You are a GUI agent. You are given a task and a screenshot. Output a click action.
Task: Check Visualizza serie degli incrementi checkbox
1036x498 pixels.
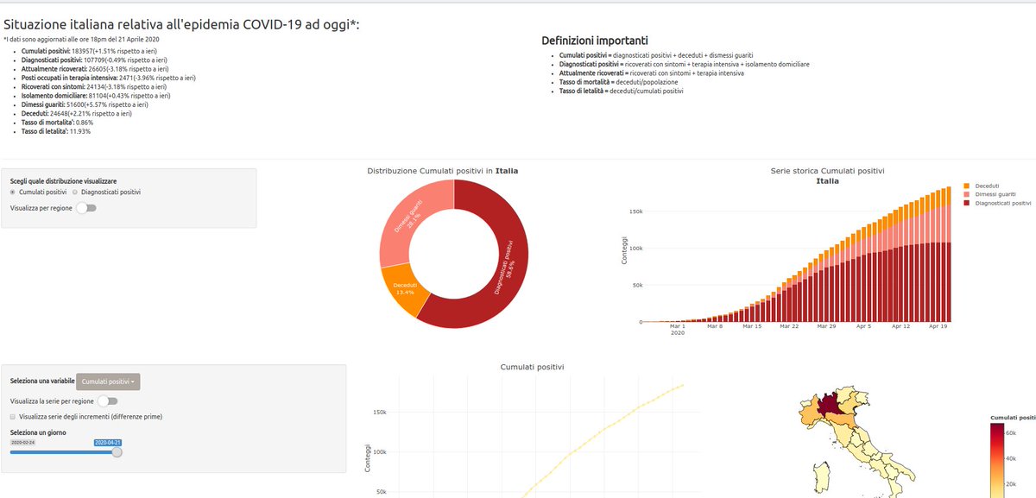[14, 416]
